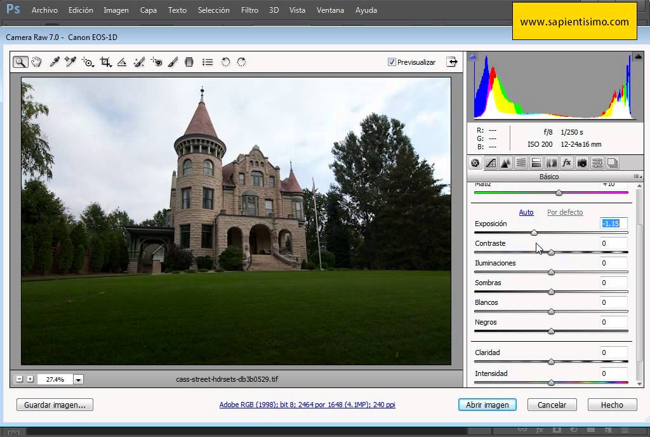The height and width of the screenshot is (437, 650).
Task: Select the Straighten tool
Action: (x=122, y=62)
